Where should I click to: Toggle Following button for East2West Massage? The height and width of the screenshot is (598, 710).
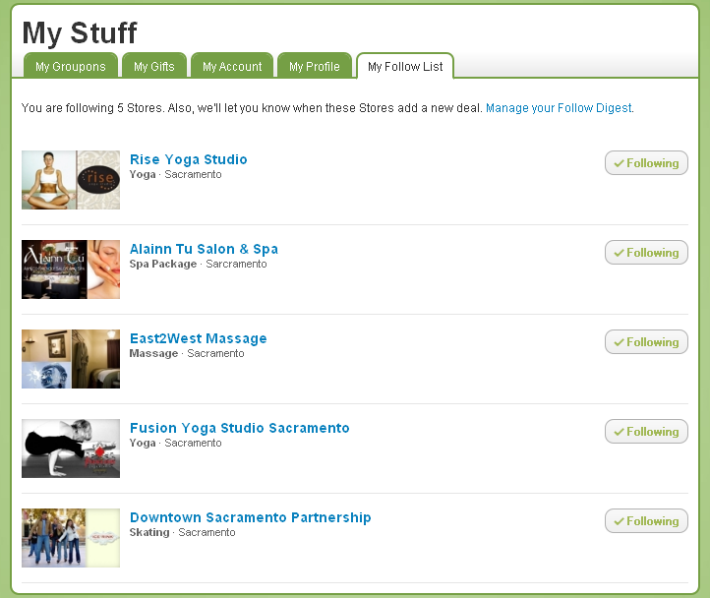coord(646,342)
